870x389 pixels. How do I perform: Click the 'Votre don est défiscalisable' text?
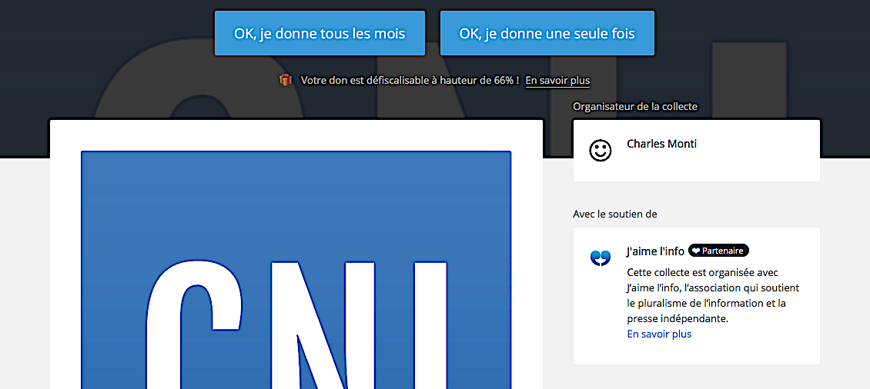point(410,81)
